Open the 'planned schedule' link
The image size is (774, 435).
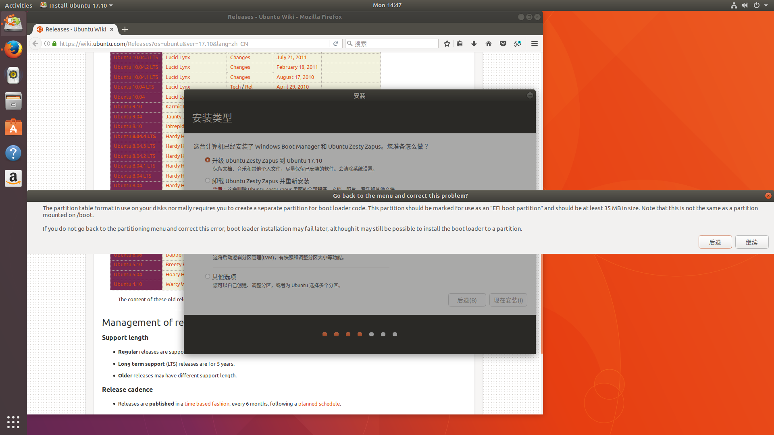click(319, 404)
